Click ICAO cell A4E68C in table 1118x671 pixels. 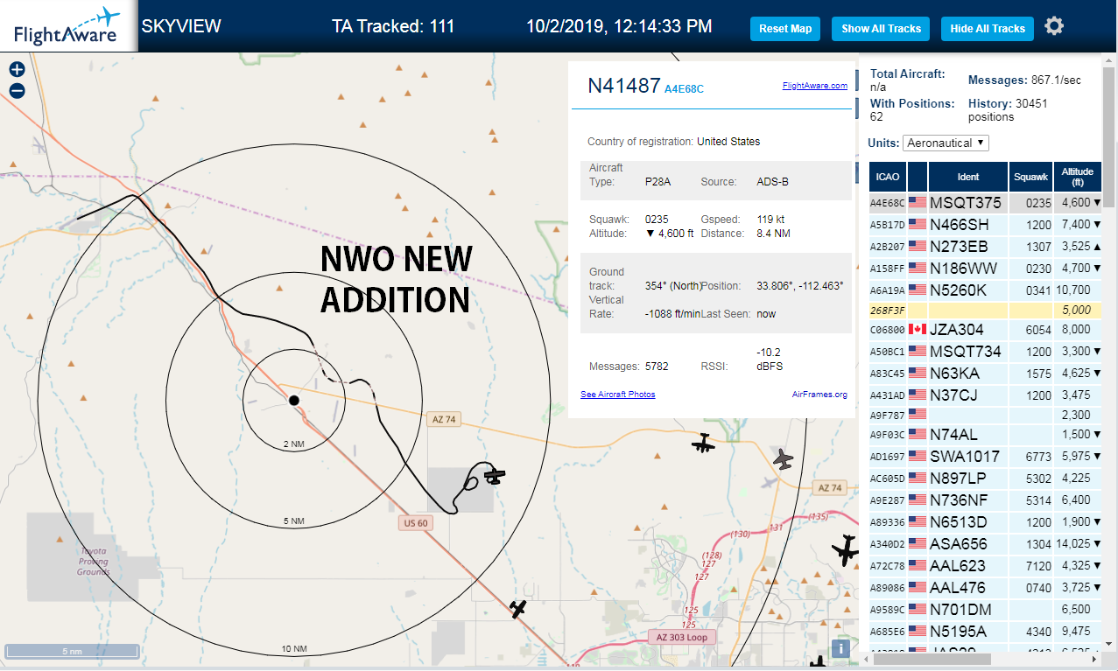887,203
